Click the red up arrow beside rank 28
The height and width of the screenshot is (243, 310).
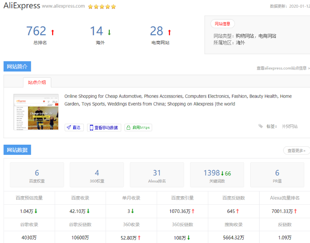click(x=169, y=32)
